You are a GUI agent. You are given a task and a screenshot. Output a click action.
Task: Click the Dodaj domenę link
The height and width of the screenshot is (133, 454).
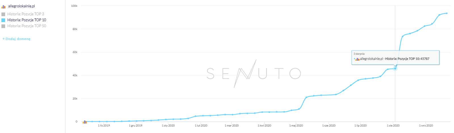(x=18, y=39)
